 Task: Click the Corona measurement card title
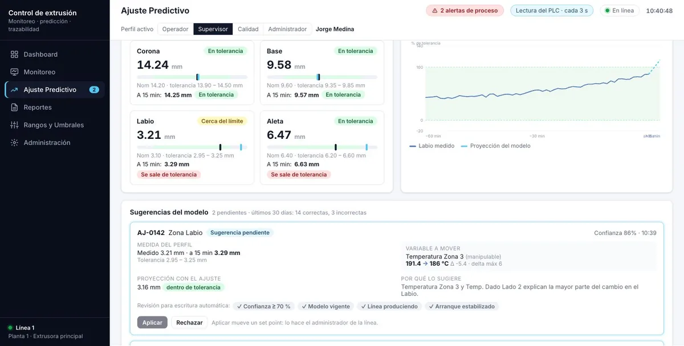[148, 51]
